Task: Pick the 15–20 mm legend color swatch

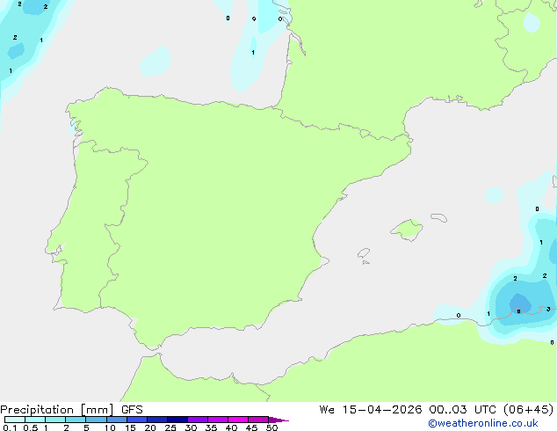Action: click(137, 420)
